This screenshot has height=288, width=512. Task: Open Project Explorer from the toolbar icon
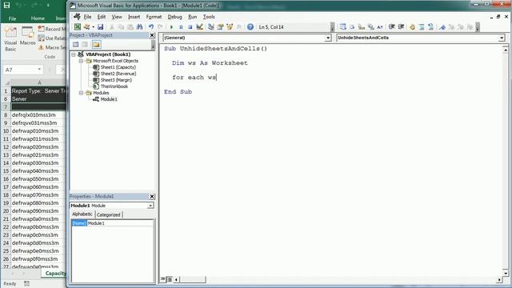point(211,27)
